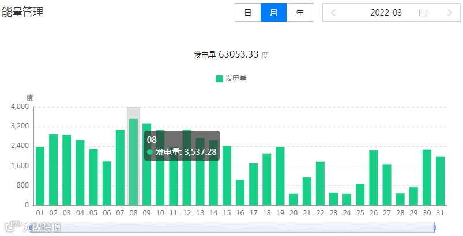Screen dimensions: 463x236
Task: Click the bar for day 16
Action: (x=240, y=192)
